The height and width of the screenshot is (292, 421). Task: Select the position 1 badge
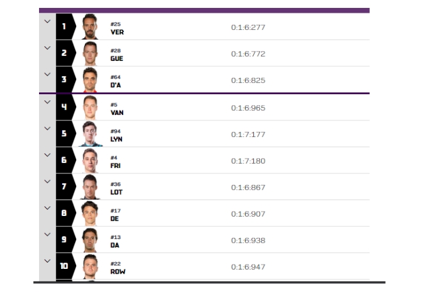66,27
